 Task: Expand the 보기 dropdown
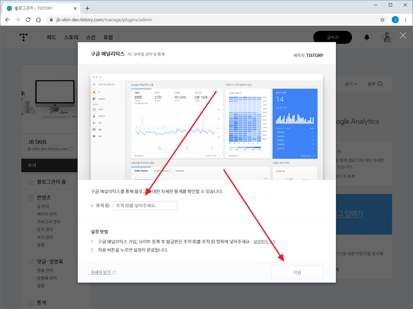(351, 84)
